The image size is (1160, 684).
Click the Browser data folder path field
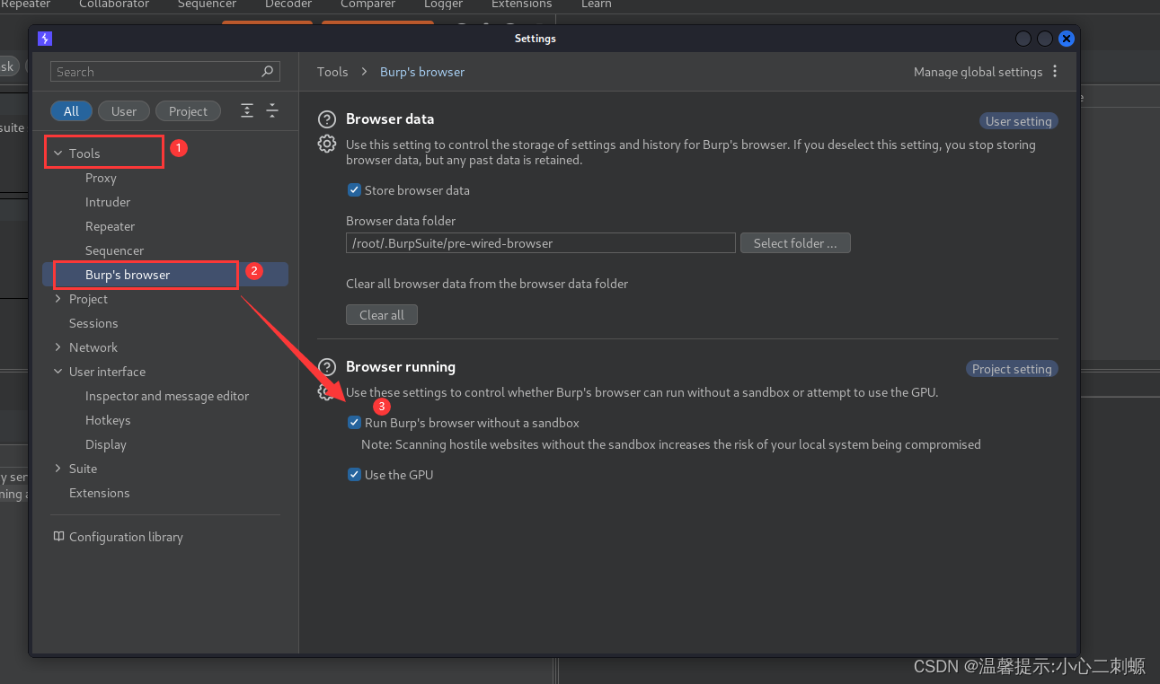tap(541, 243)
